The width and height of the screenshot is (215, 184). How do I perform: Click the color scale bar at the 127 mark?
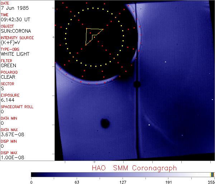[x=123, y=175]
